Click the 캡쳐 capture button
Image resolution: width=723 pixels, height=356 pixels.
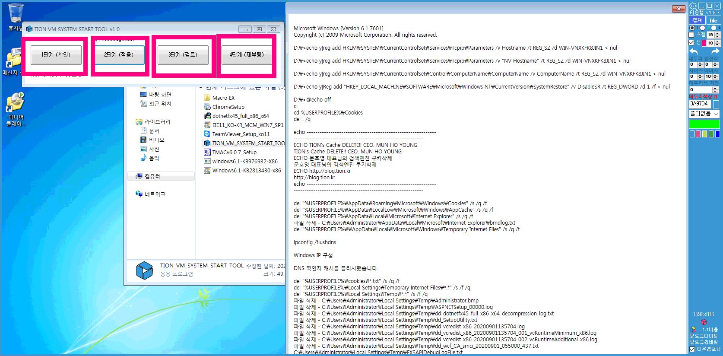697,20
